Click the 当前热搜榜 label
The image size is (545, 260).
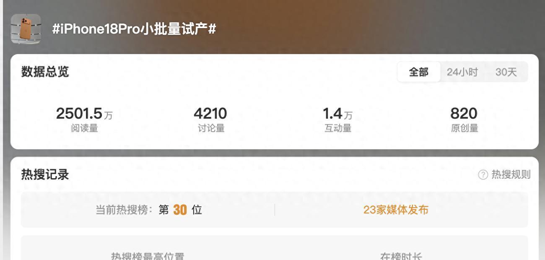coord(124,210)
